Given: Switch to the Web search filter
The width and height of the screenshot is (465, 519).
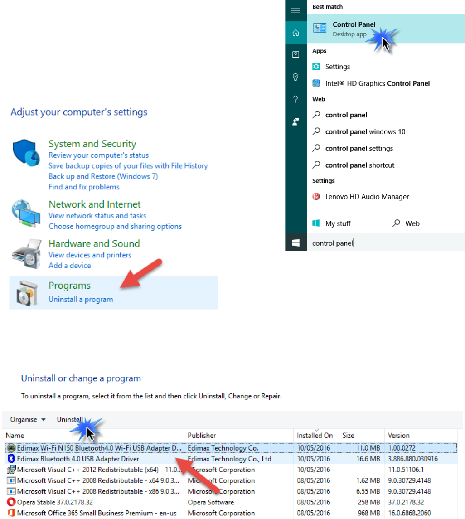Looking at the screenshot, I should 426,223.
